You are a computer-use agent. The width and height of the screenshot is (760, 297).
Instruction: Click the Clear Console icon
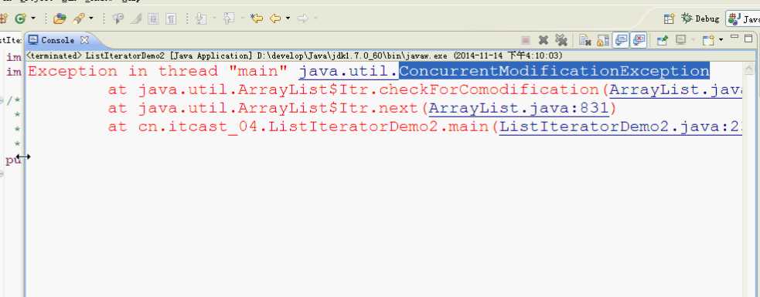click(x=585, y=40)
